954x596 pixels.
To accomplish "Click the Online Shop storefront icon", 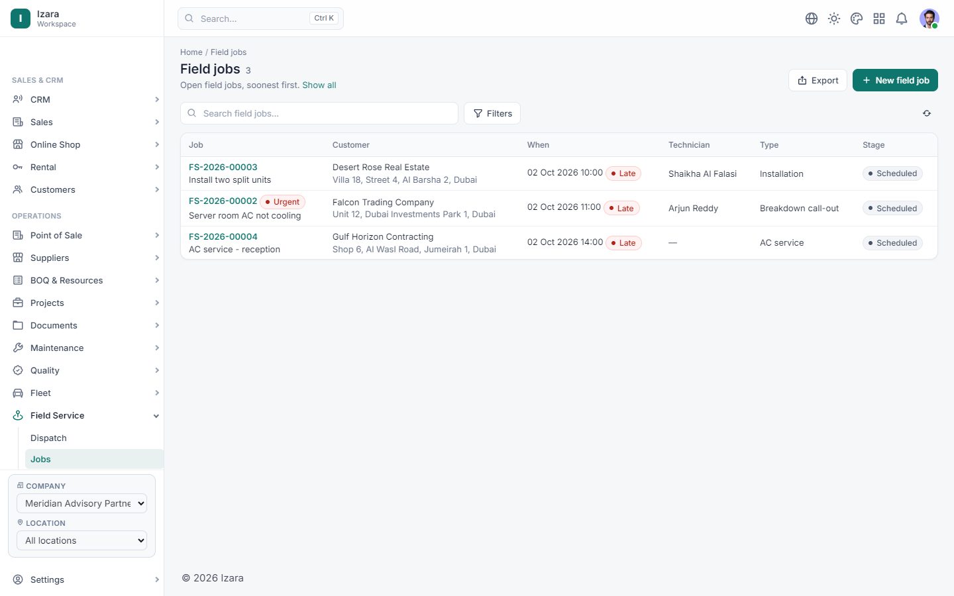I will [18, 144].
